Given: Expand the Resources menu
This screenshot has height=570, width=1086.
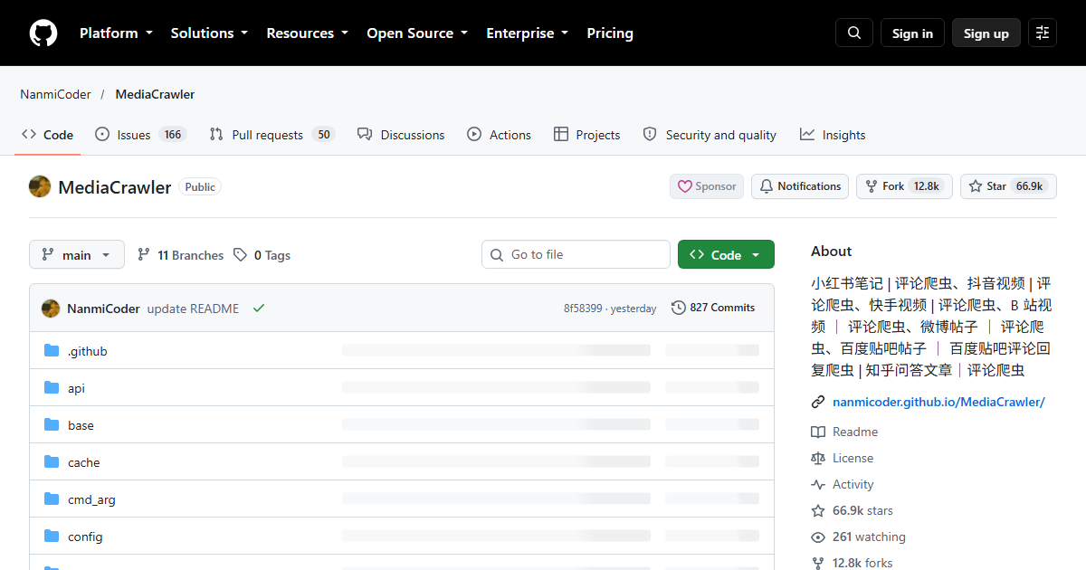Looking at the screenshot, I should click(307, 33).
